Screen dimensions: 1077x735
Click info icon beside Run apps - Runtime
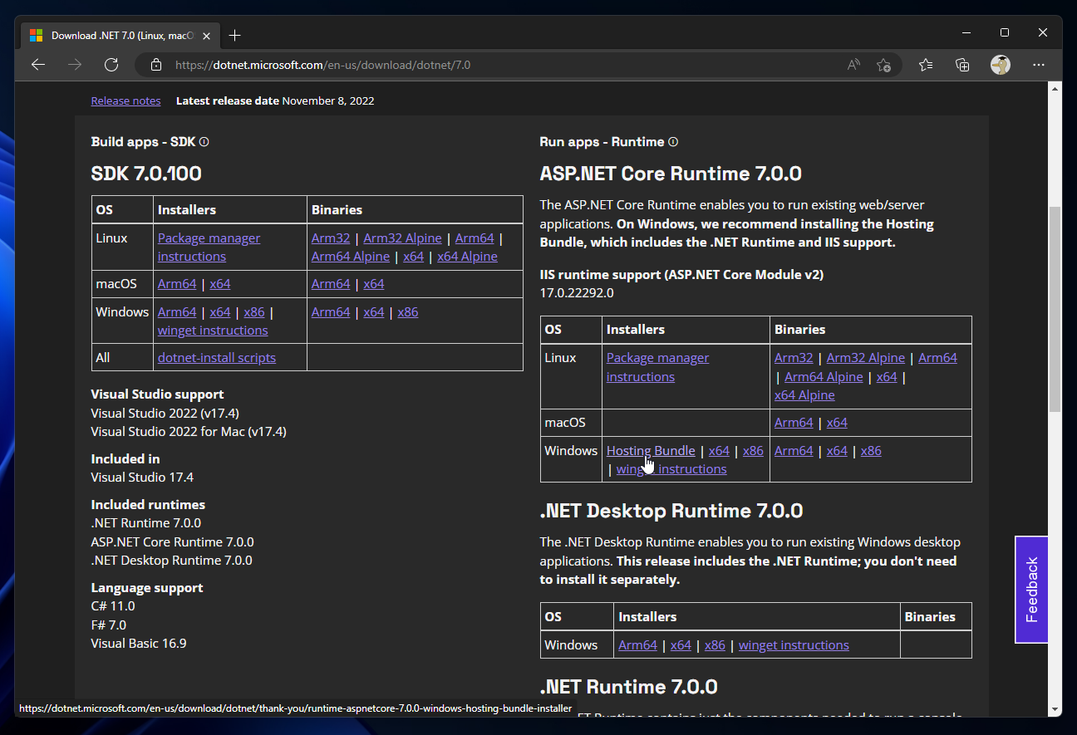tap(673, 142)
